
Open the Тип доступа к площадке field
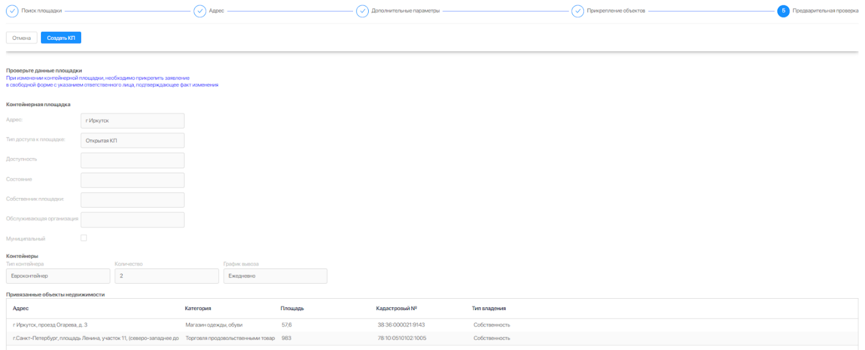(132, 141)
